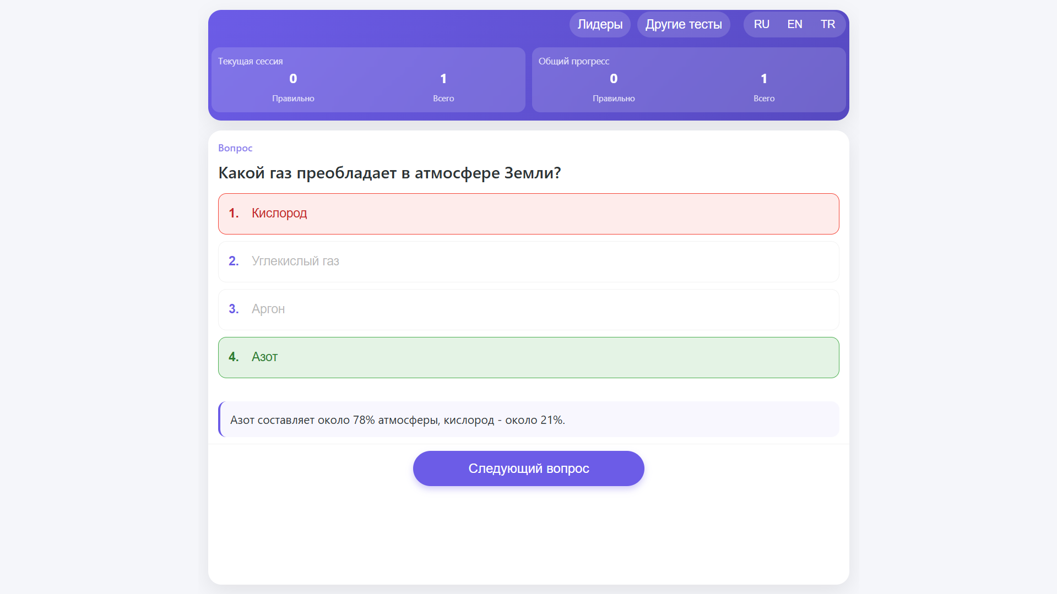This screenshot has width=1057, height=594.
Task: Select the correct answer Азот
Action: (528, 357)
